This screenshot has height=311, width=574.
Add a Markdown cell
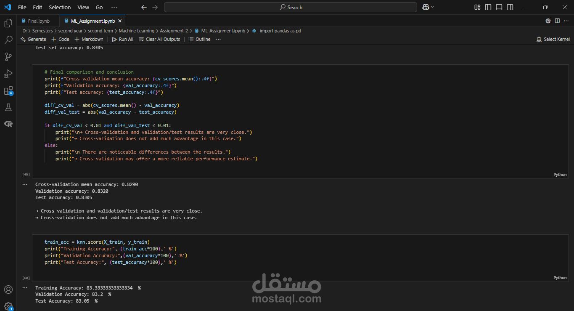coord(89,39)
